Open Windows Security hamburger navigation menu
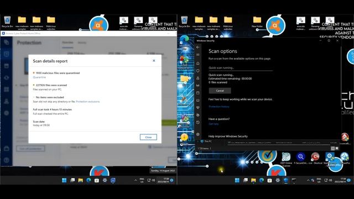 click(x=198, y=55)
